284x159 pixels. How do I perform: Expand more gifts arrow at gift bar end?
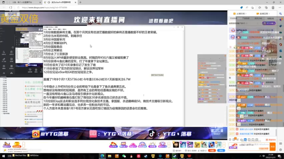[224, 145]
